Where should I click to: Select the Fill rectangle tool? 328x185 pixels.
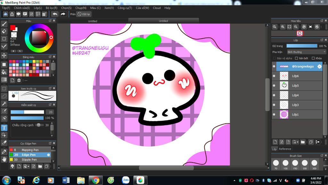[x=4, y=64]
